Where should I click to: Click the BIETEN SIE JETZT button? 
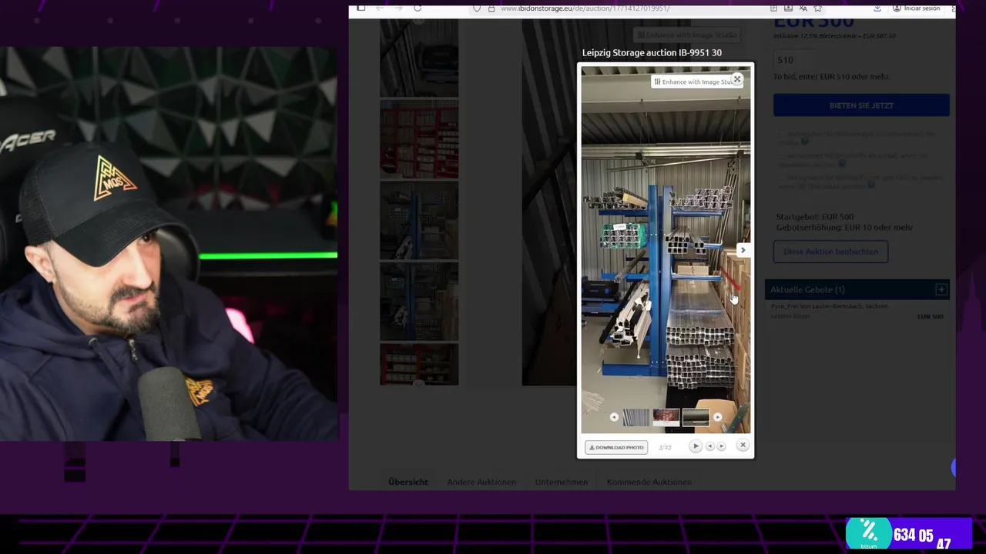[x=861, y=105]
